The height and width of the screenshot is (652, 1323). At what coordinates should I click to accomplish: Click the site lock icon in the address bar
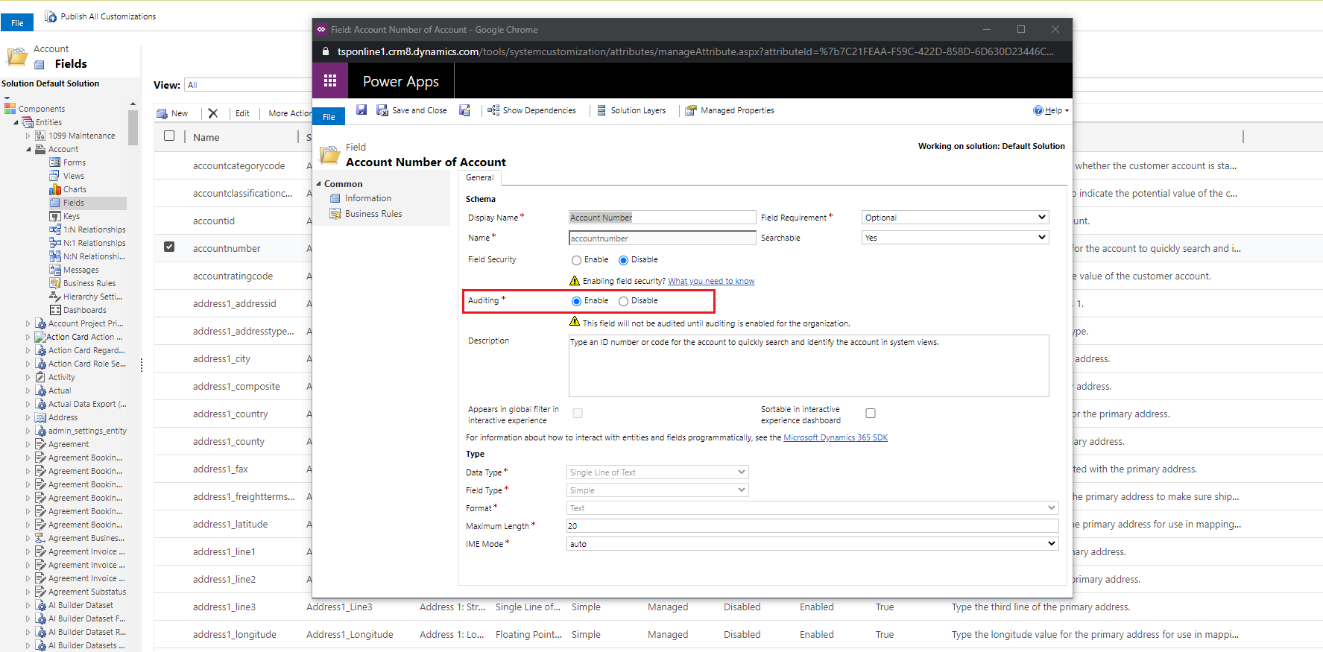pos(325,51)
